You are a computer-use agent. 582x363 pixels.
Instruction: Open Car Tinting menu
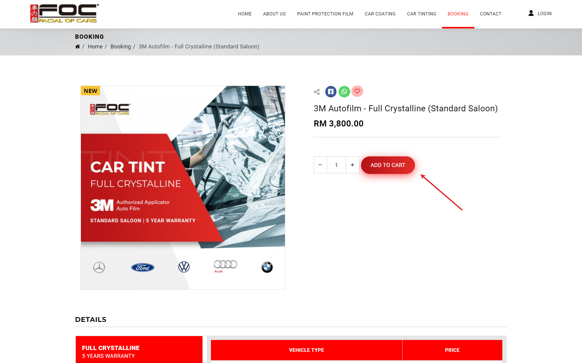tap(422, 14)
